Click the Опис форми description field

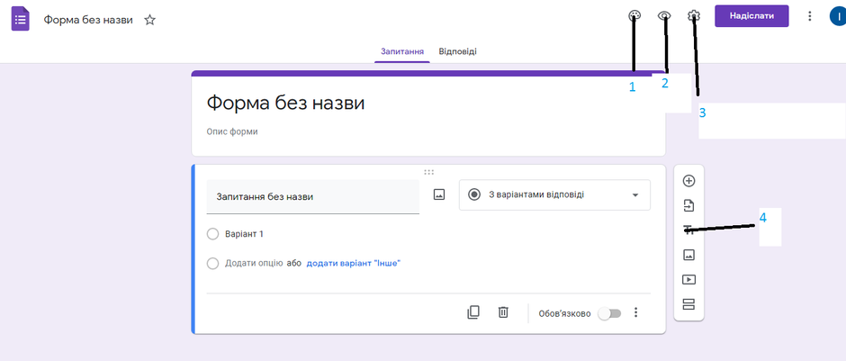[x=232, y=131]
